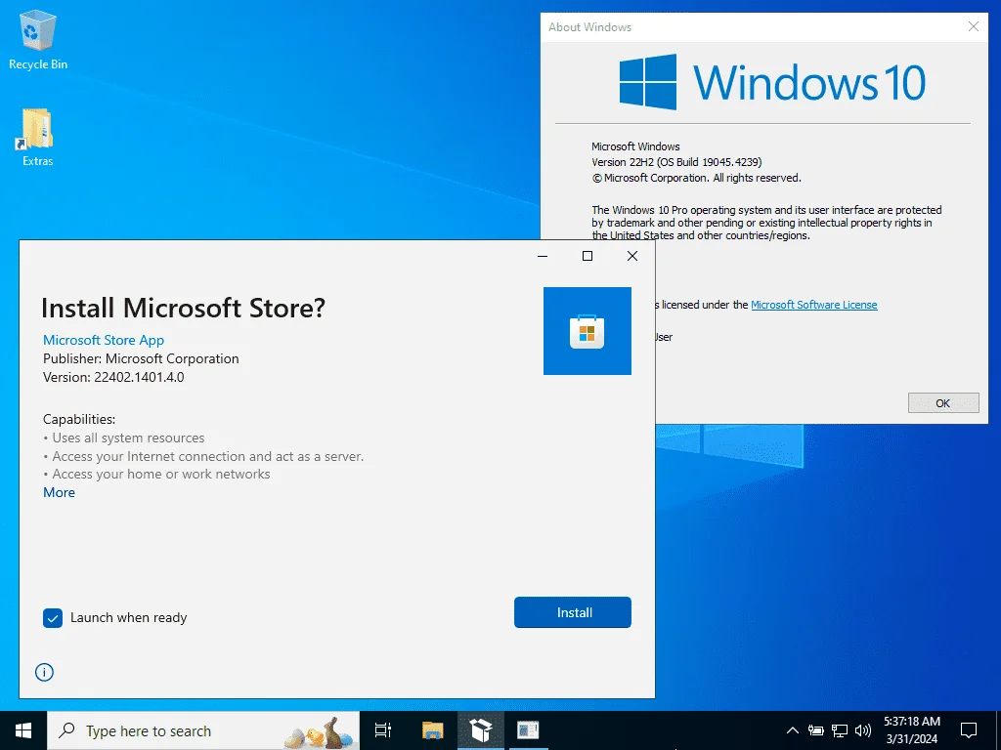Image resolution: width=1001 pixels, height=750 pixels.
Task: Click the info icon in installer window
Action: click(44, 672)
